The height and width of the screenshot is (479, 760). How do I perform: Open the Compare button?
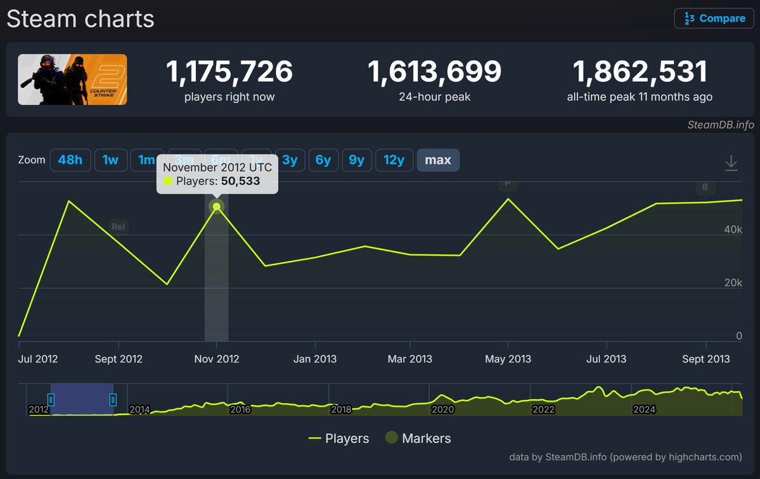coord(714,18)
